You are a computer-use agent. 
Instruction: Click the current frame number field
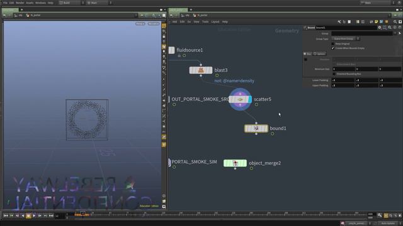coord(60,216)
